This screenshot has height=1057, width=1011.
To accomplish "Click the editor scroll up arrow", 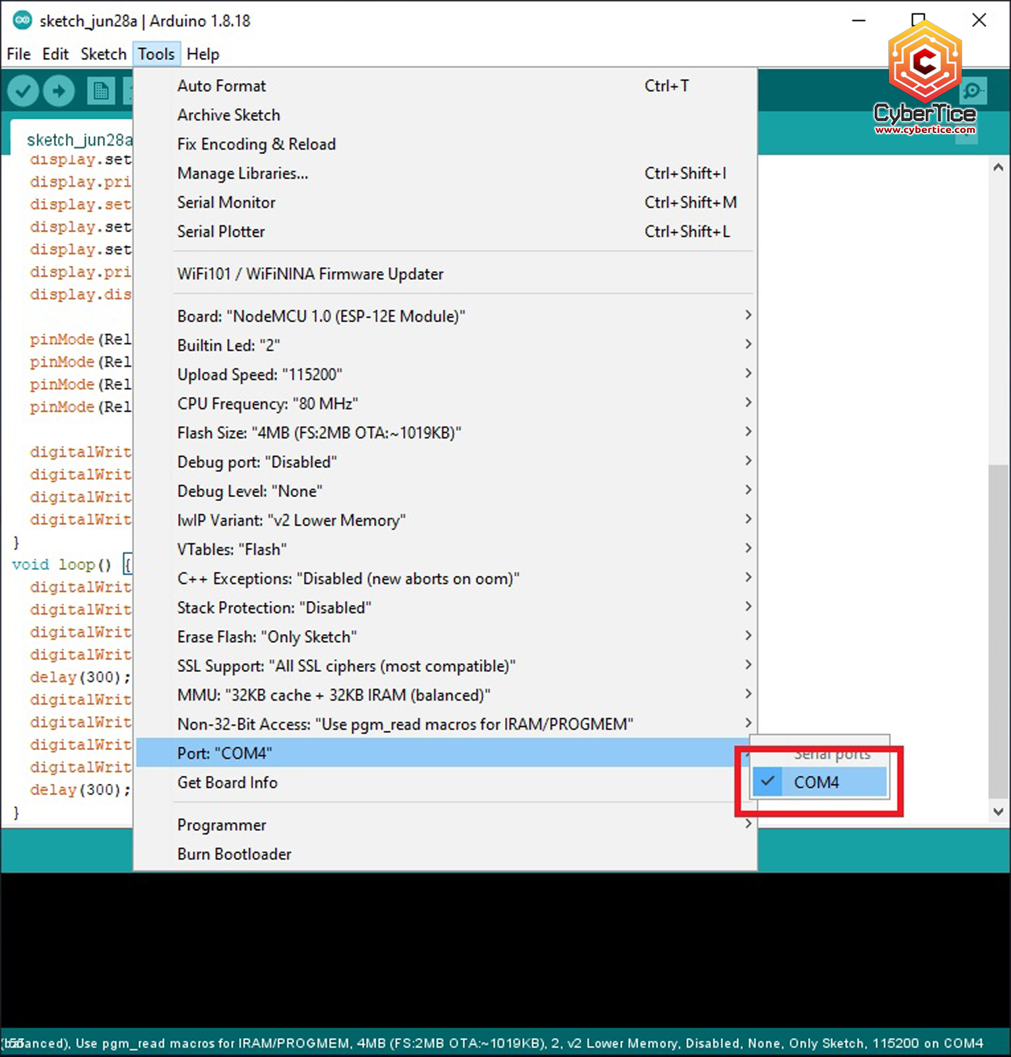I will coord(998,167).
